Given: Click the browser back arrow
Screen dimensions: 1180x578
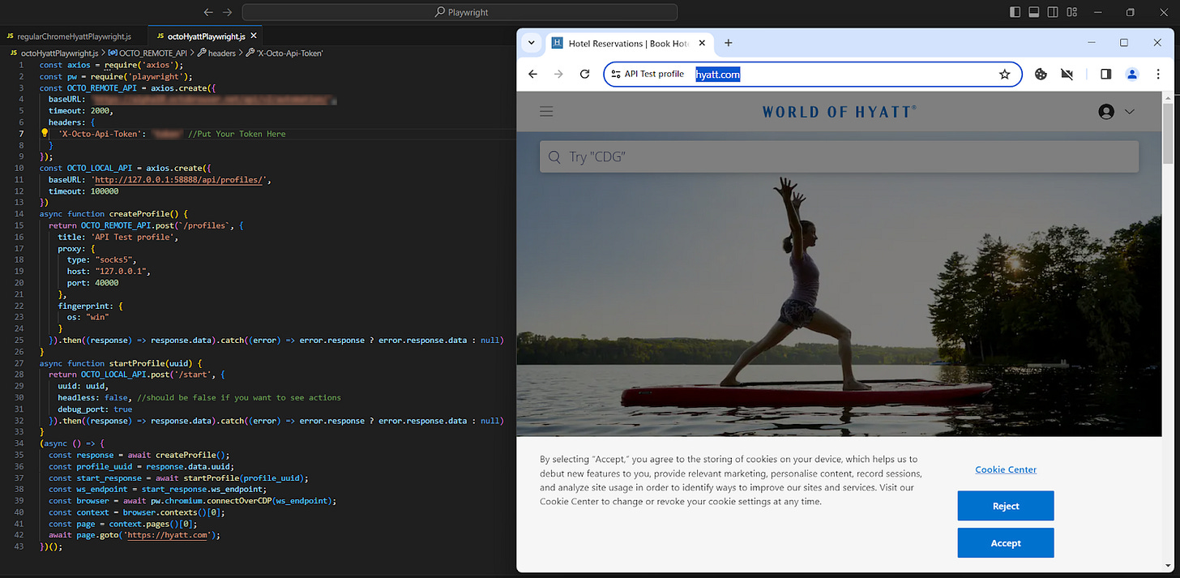Looking at the screenshot, I should pos(532,75).
